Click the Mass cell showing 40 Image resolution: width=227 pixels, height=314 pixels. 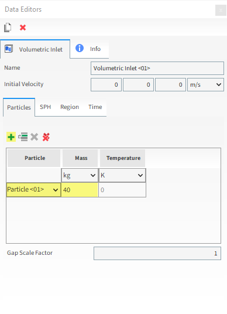click(x=80, y=190)
